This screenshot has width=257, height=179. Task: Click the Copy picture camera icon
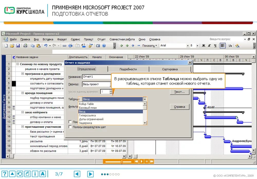point(98,46)
